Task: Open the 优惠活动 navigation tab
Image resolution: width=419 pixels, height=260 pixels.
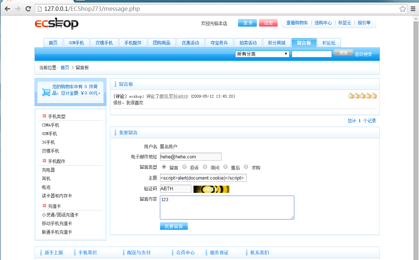Action: [191, 43]
